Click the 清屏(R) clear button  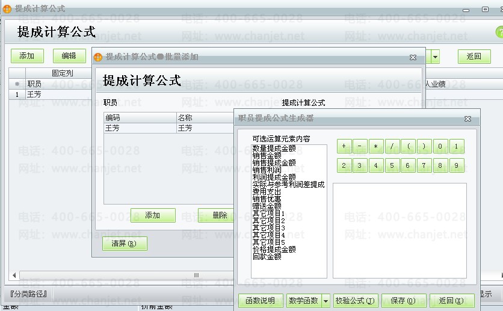125,244
